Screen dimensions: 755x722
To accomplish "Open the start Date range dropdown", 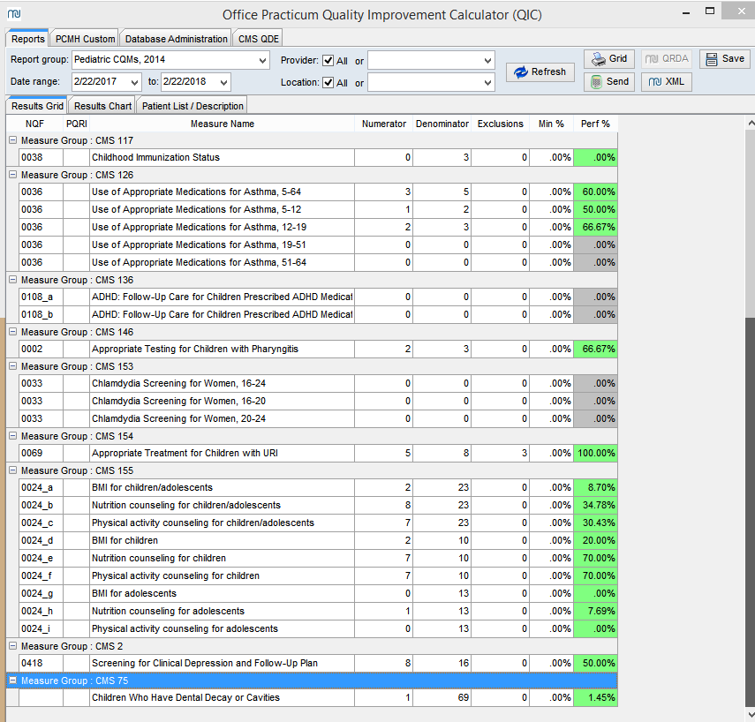I will tap(135, 82).
